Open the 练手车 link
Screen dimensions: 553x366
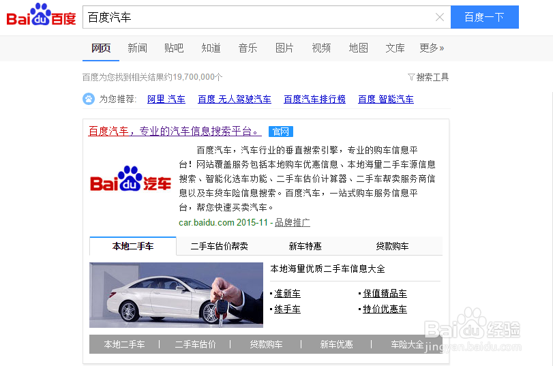pos(288,309)
